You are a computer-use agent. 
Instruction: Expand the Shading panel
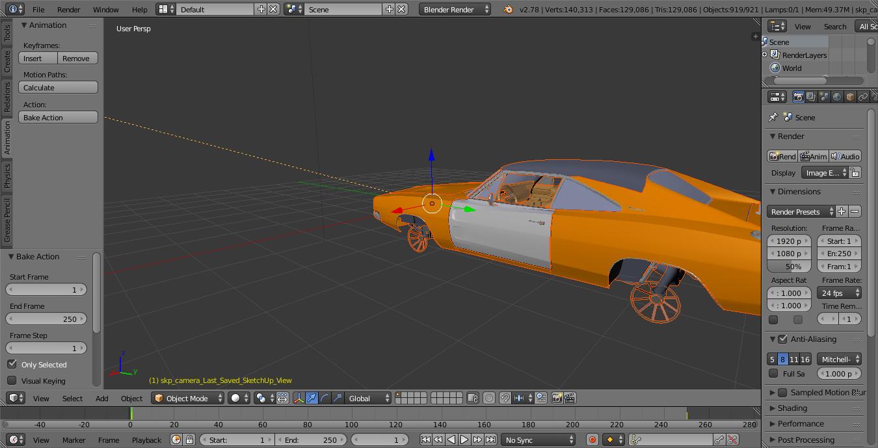pyautogui.click(x=792, y=408)
